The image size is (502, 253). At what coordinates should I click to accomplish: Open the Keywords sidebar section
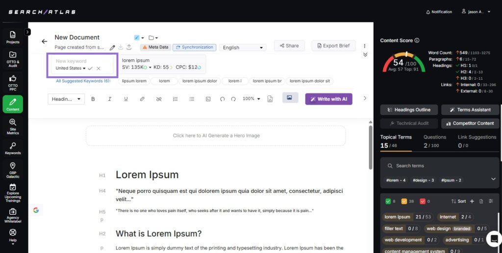(x=13, y=149)
